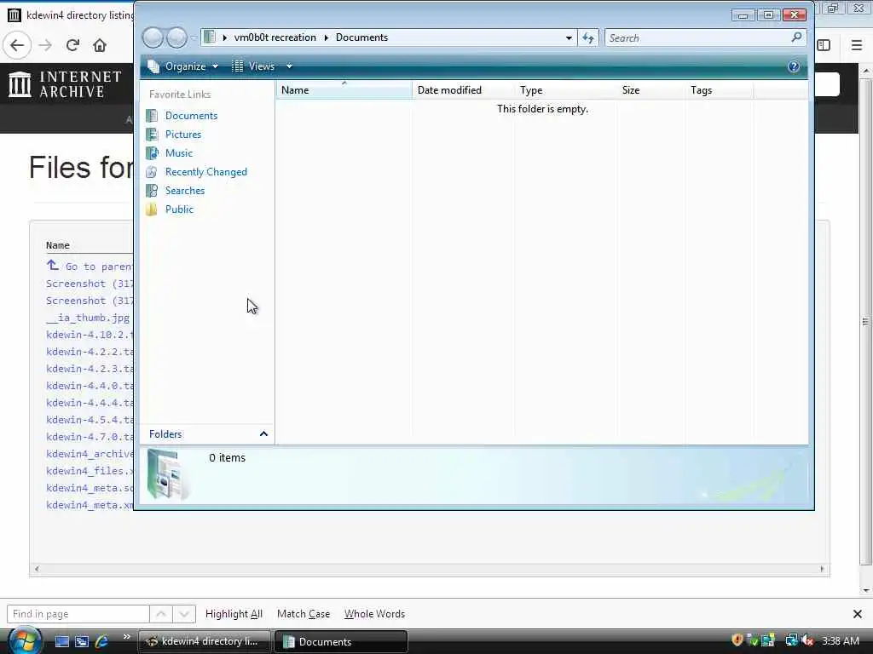The width and height of the screenshot is (873, 654).
Task: Click the Recently Changed icon
Action: [x=152, y=172]
